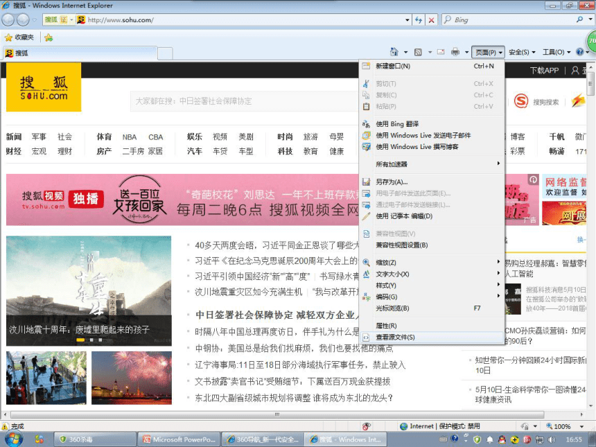Select 新建窗口(N) menu item
This screenshot has height=447, width=596.
pos(432,66)
